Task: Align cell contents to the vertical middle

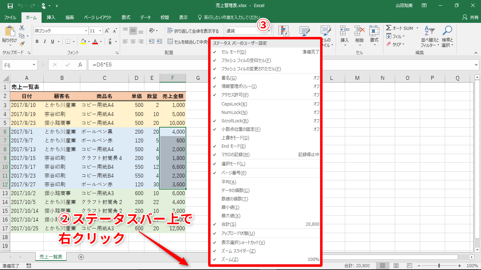Action: coord(133,31)
